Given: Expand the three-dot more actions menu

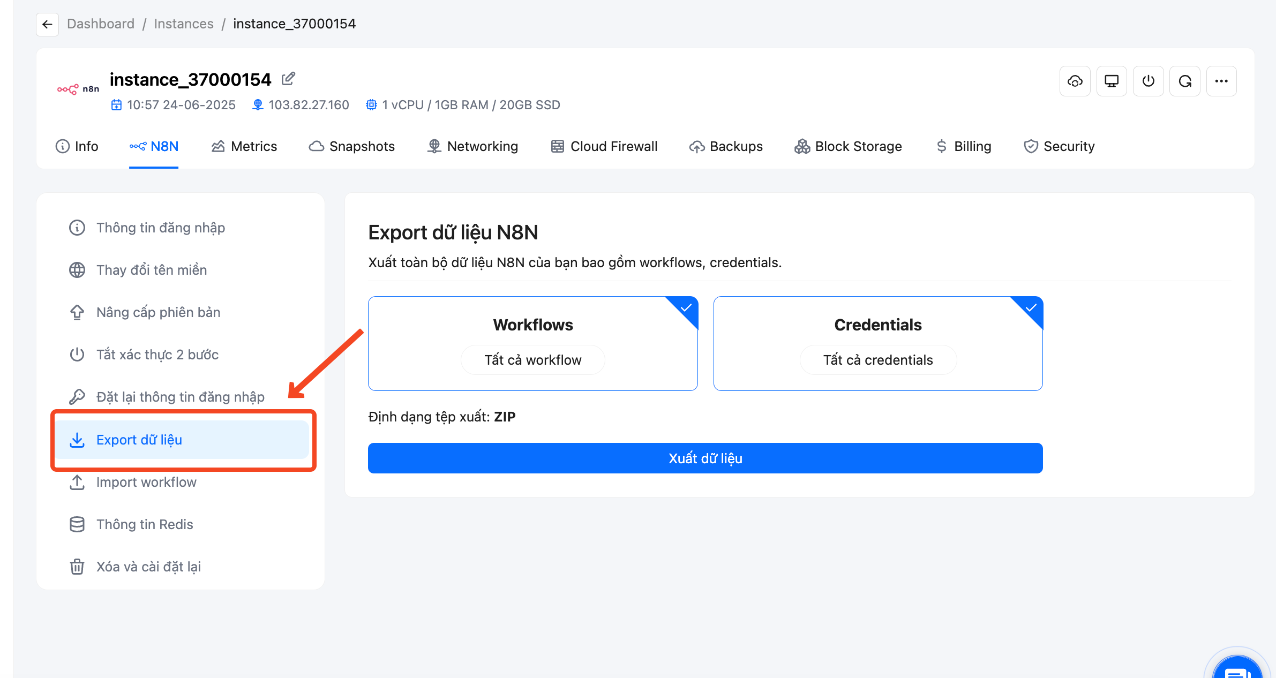Looking at the screenshot, I should click(x=1221, y=81).
